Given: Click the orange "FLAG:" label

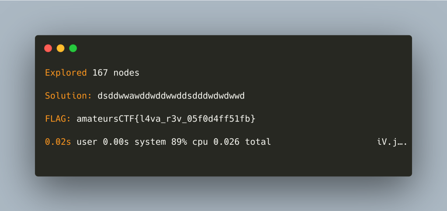Looking at the screenshot, I should click(x=58, y=119).
